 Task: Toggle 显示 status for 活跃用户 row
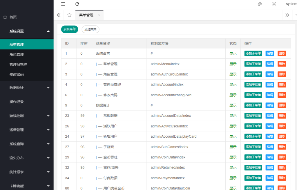(233, 126)
